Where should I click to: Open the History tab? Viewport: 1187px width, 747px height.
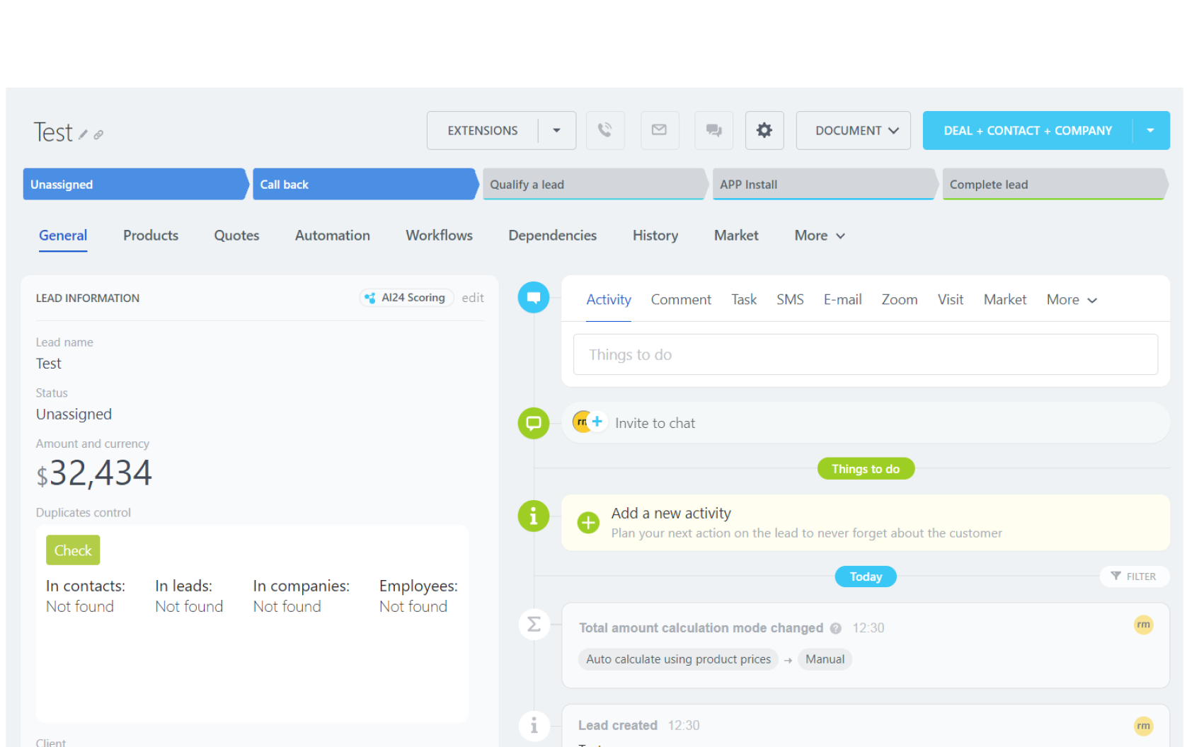click(655, 236)
